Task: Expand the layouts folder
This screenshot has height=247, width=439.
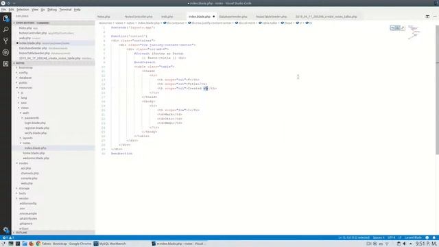Action: click(x=27, y=138)
